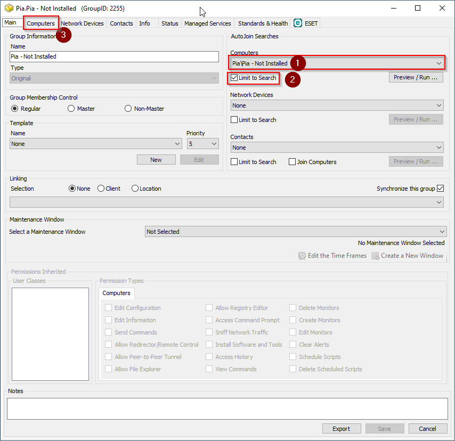The height and width of the screenshot is (441, 455).
Task: Check Allow Redirector/Remote Control permission
Action: [x=108, y=345]
